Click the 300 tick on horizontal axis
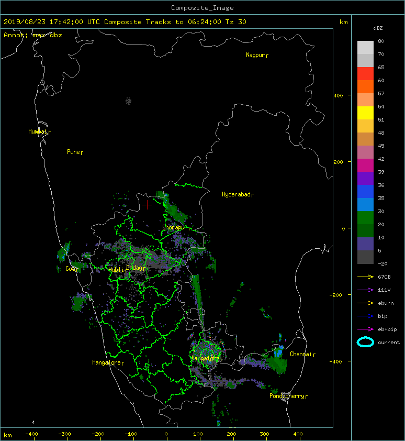405x441 pixels. [264, 434]
